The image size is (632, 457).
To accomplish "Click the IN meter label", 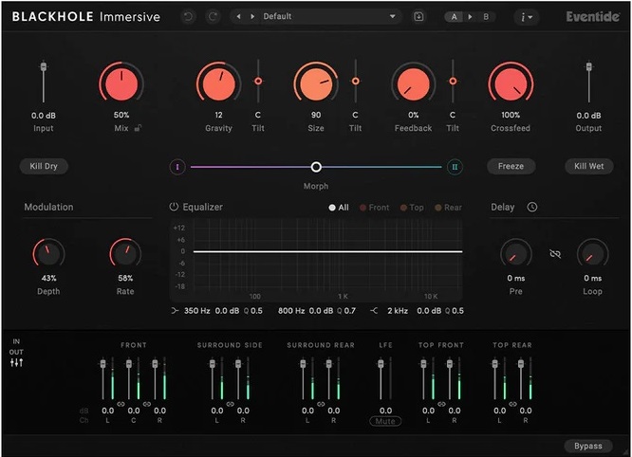I will [x=16, y=341].
